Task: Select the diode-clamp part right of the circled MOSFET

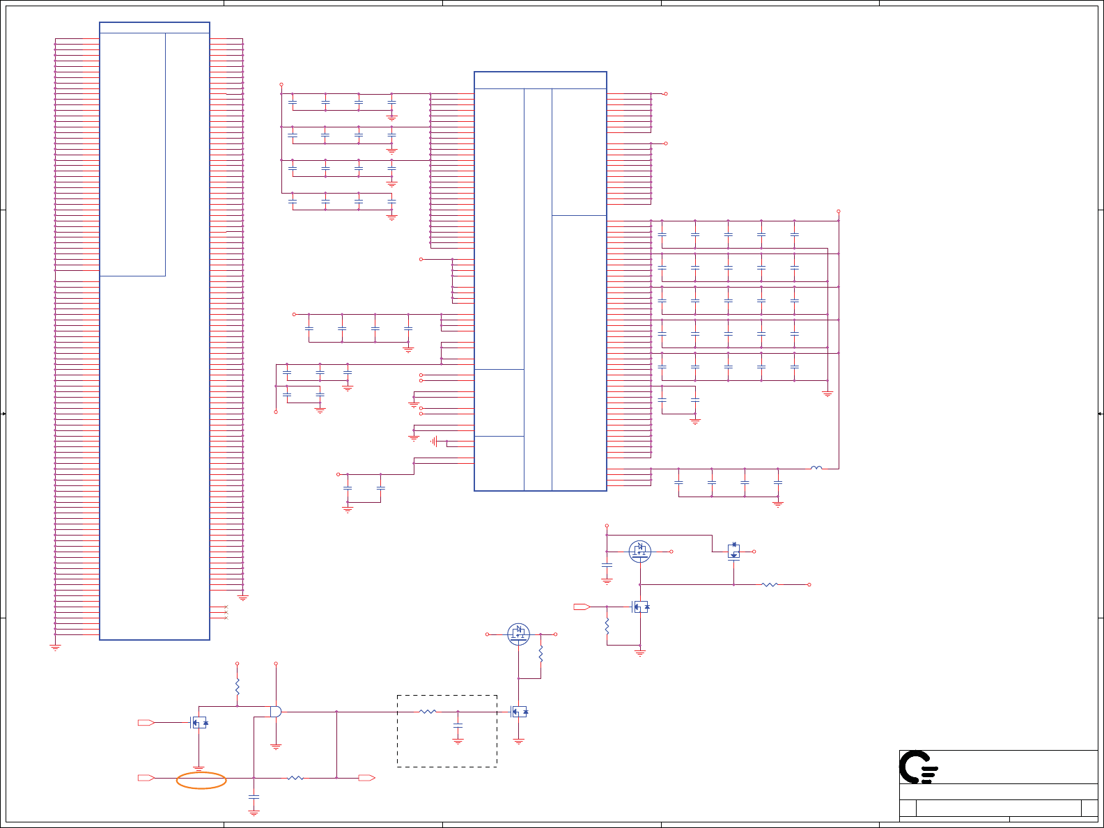Action: (x=733, y=551)
